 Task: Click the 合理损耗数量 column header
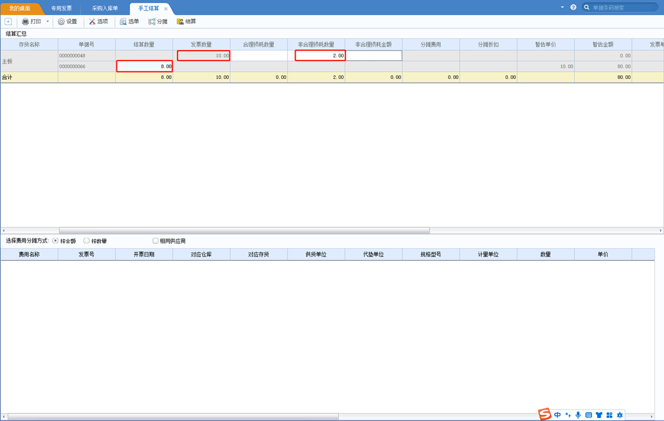[259, 44]
